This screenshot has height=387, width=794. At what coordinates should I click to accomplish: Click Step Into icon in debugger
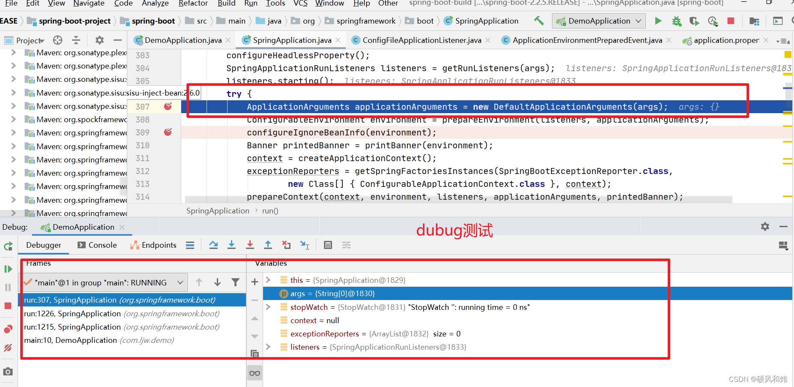coord(231,245)
